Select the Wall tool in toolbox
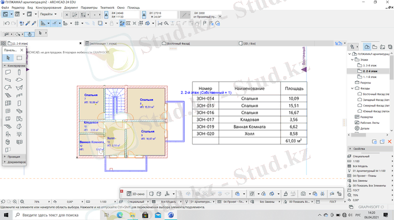 [x=8, y=72]
